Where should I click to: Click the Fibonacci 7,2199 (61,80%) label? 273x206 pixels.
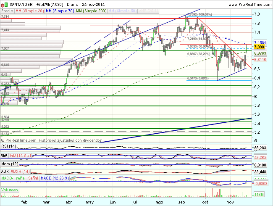point(198,39)
